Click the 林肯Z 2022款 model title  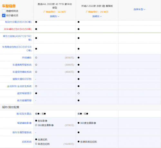(97, 6)
